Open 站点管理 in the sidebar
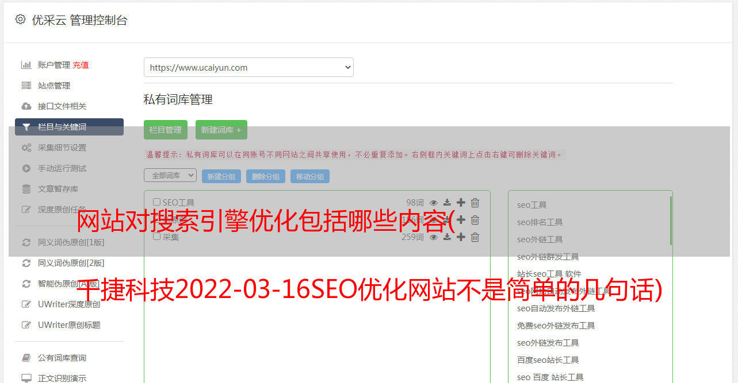 53,86
